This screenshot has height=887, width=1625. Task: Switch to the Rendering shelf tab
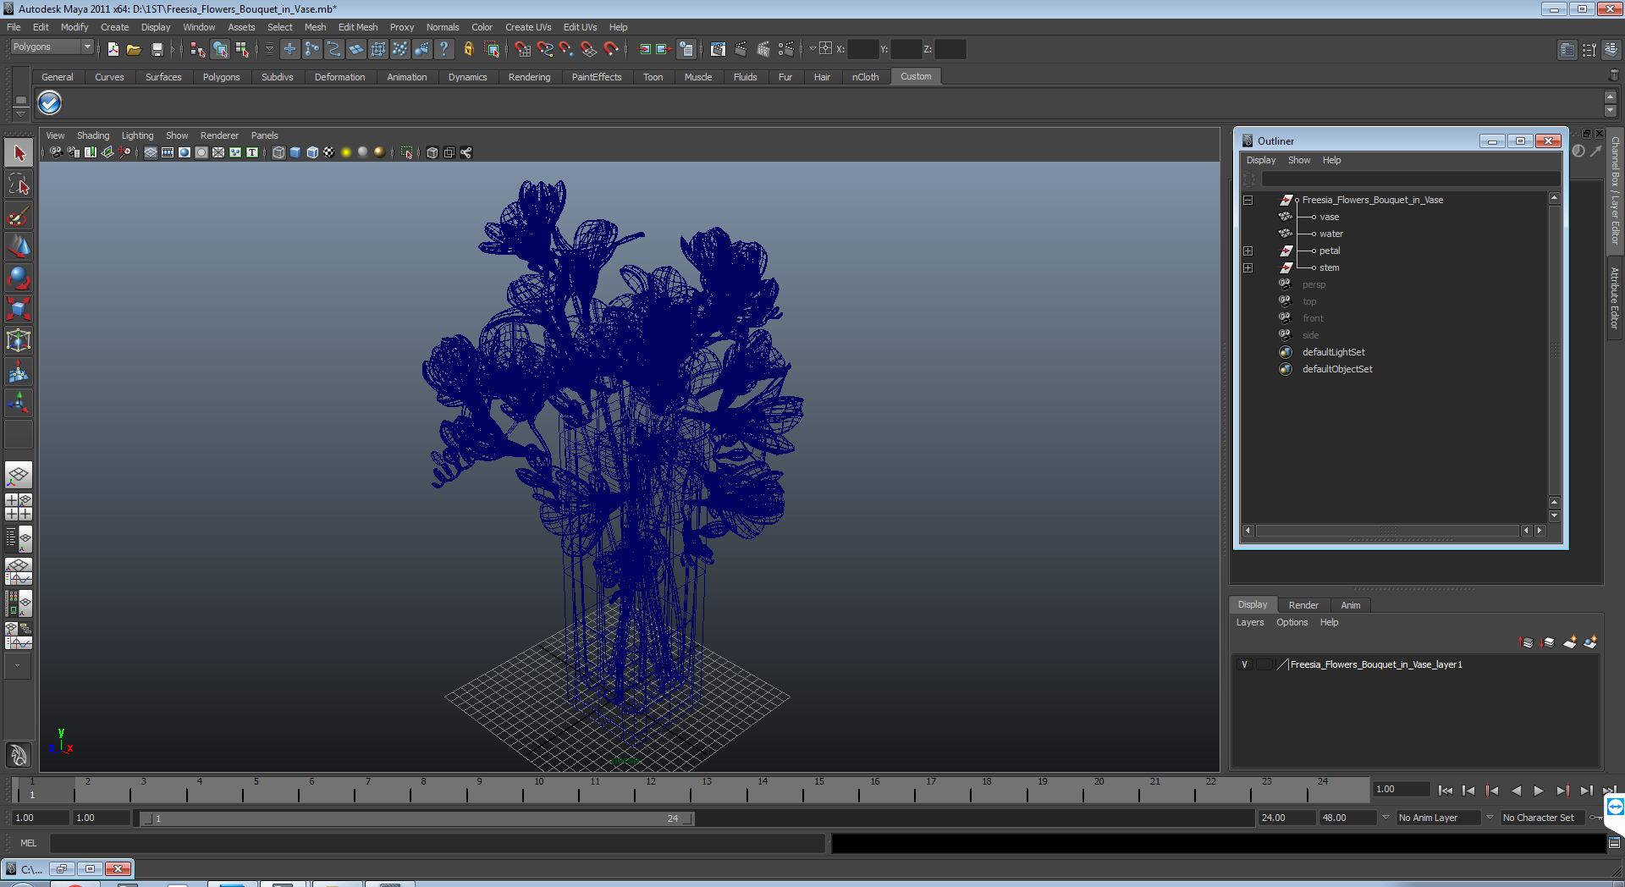tap(529, 77)
